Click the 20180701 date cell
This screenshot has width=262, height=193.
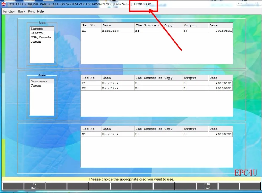[x=220, y=134]
